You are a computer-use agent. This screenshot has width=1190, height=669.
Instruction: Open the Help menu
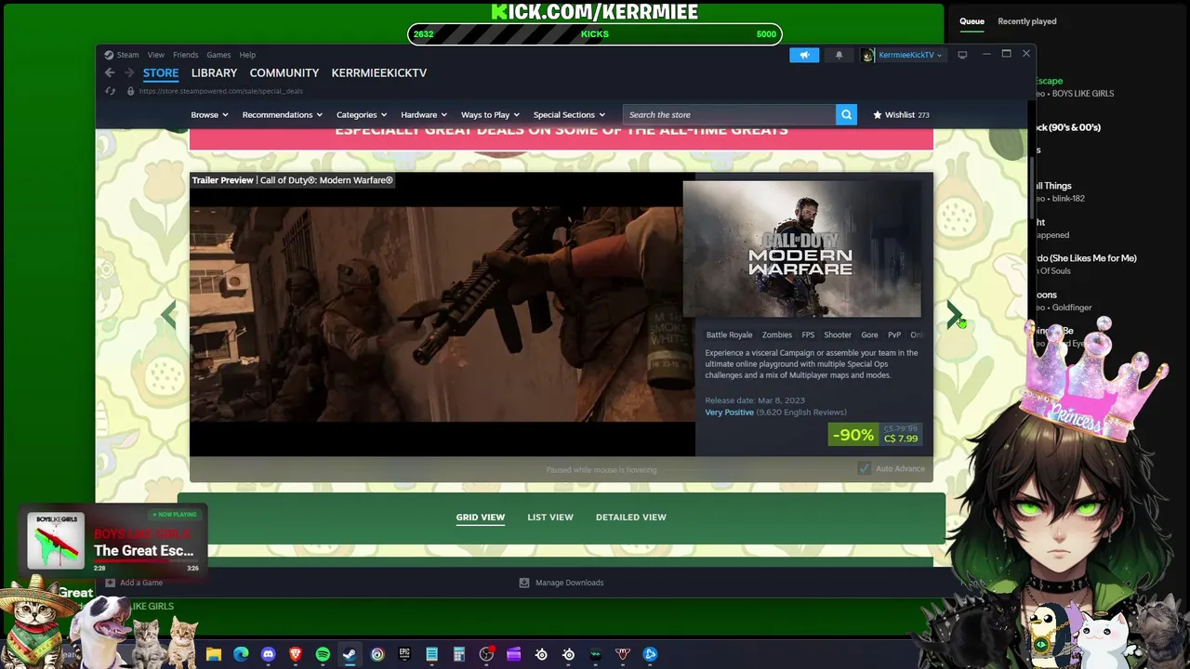click(247, 55)
